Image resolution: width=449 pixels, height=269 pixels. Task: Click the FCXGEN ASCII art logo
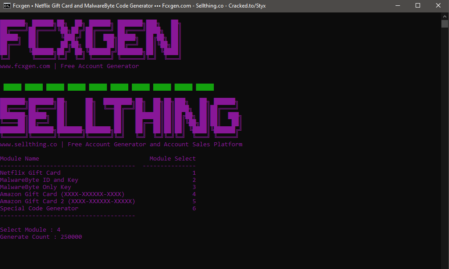(x=90, y=39)
